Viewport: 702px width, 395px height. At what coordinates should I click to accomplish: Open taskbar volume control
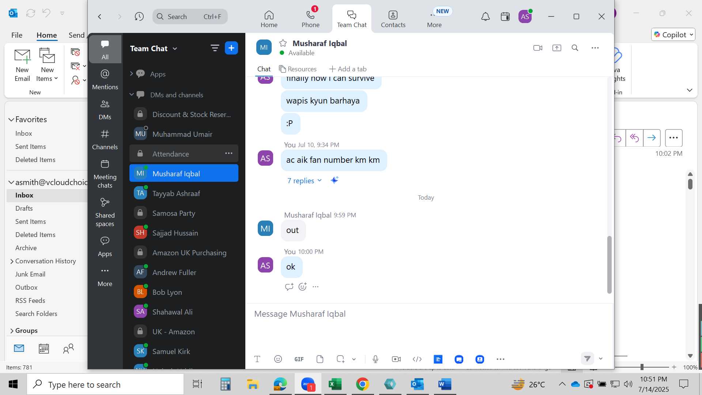[x=628, y=384]
